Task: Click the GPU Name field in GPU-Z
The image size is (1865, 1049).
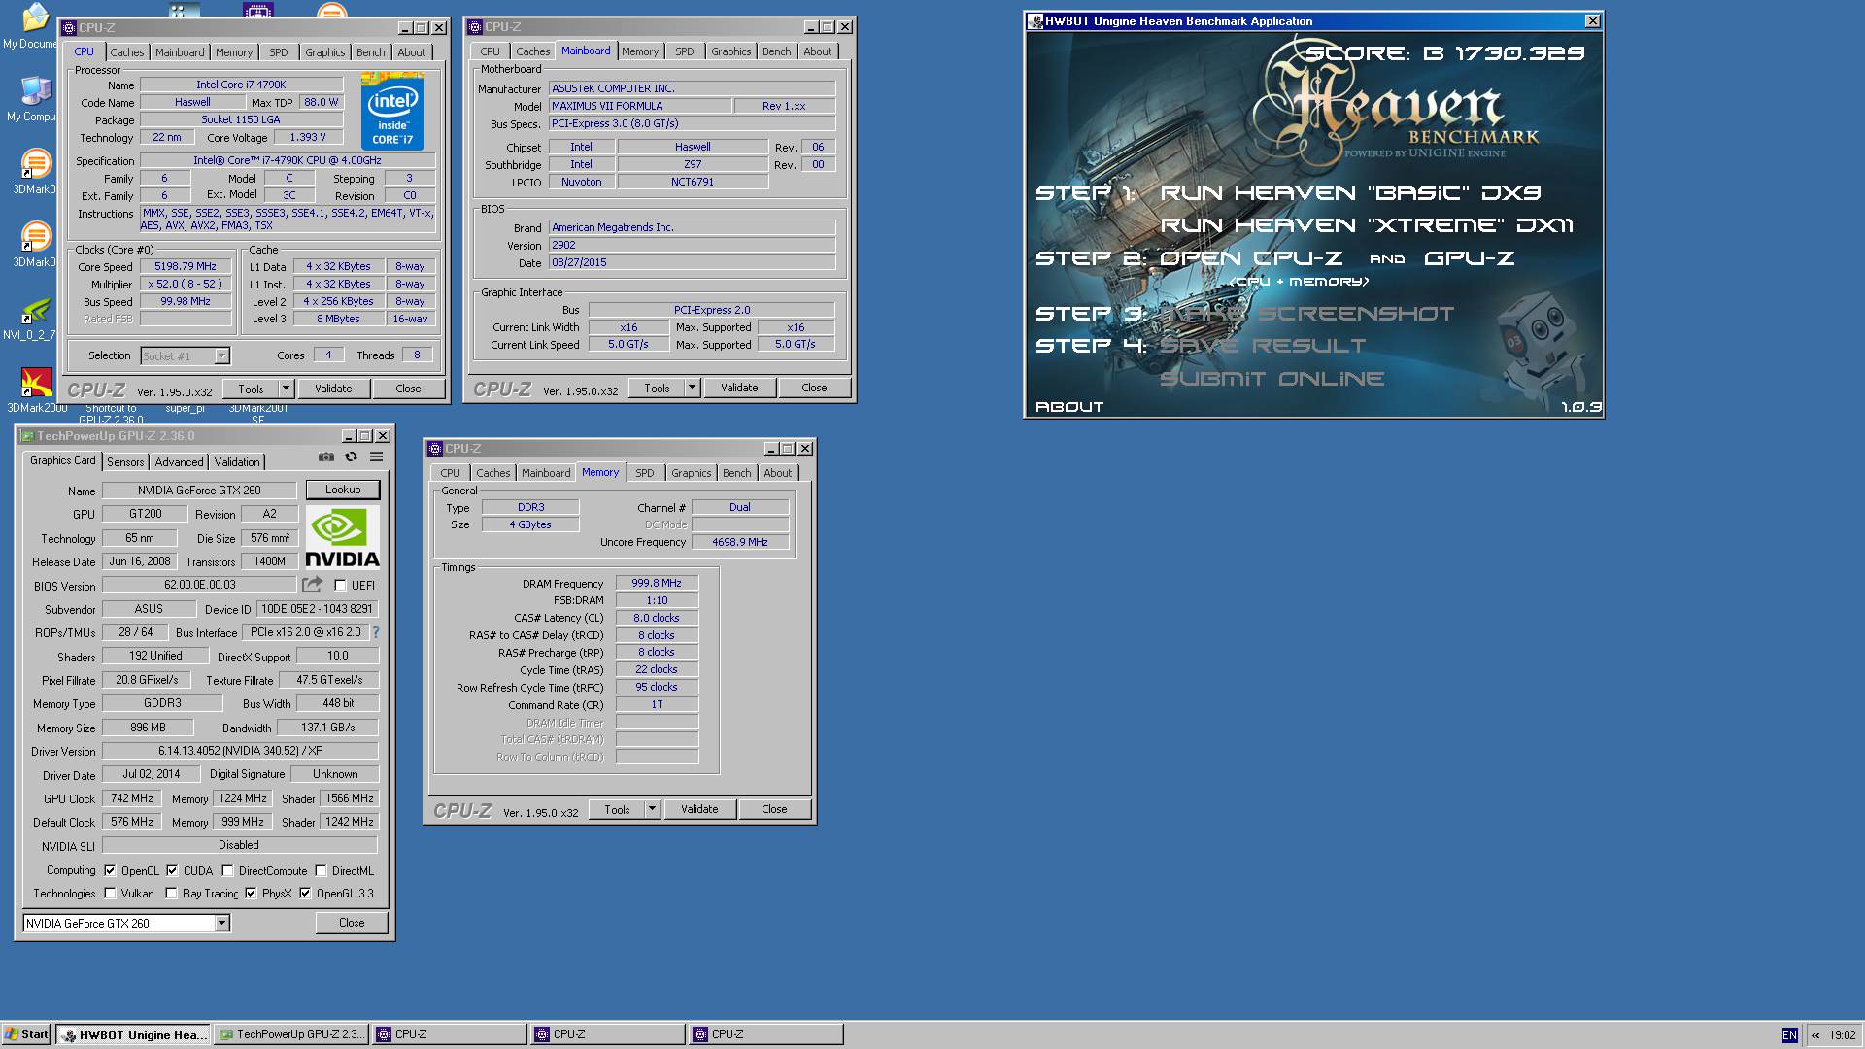Action: (x=199, y=491)
